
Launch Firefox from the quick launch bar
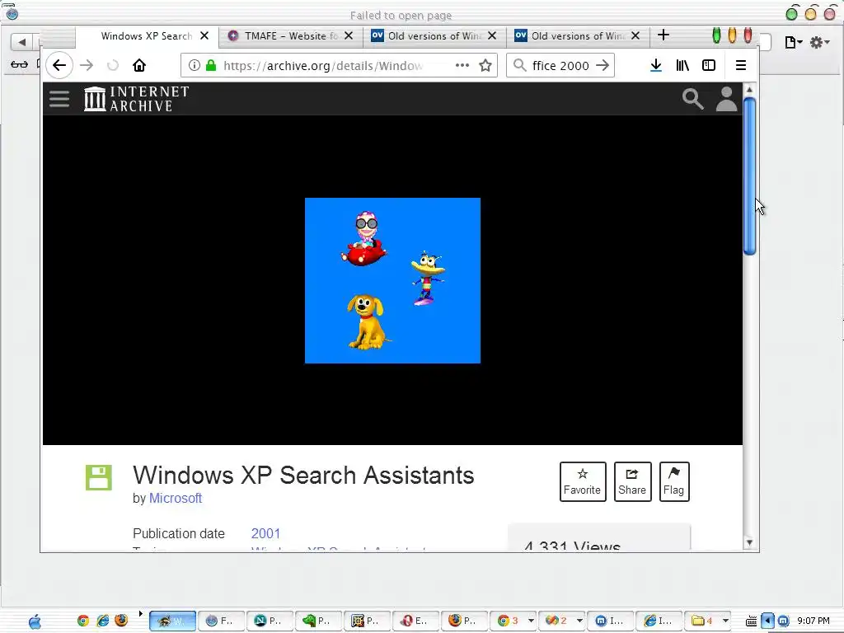(122, 621)
